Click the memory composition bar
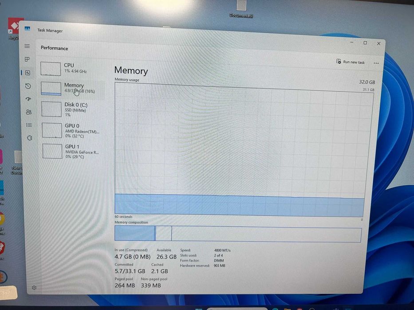Screen dimensions: 414x310 238,233
